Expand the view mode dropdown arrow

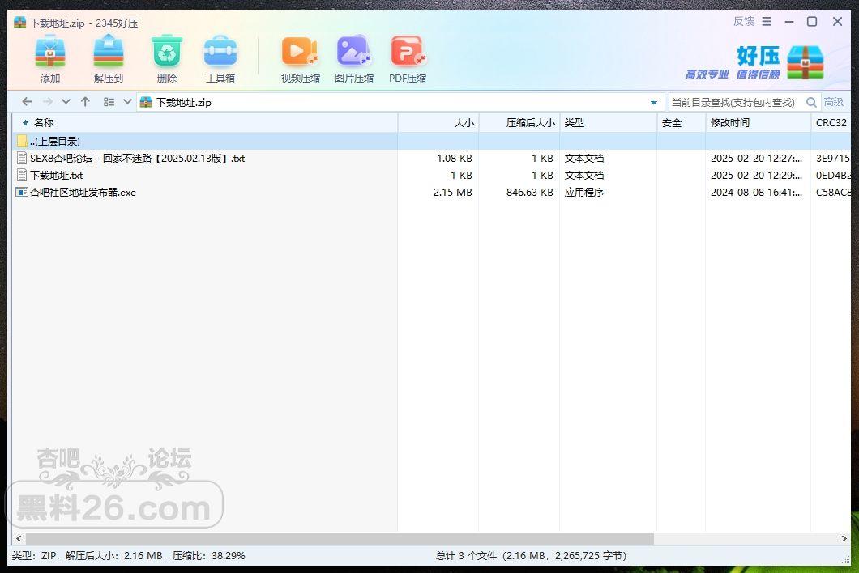coord(127,102)
